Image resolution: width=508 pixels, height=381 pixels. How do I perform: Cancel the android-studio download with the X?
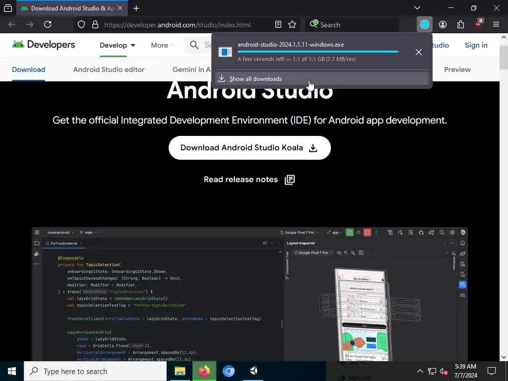point(419,52)
